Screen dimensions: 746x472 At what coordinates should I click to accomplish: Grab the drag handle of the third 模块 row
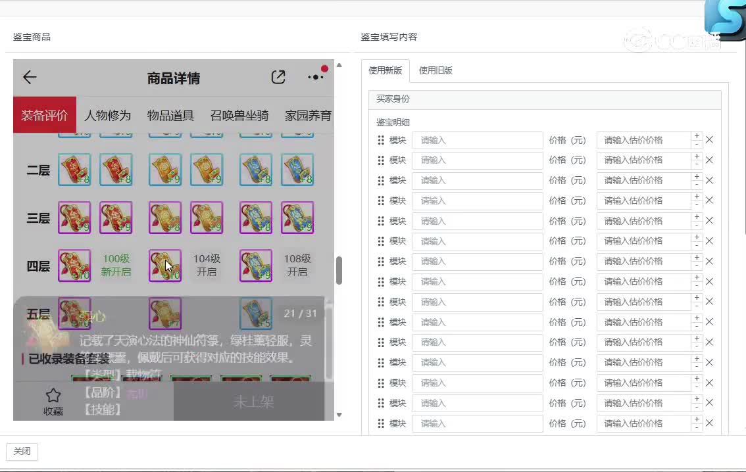pos(381,181)
